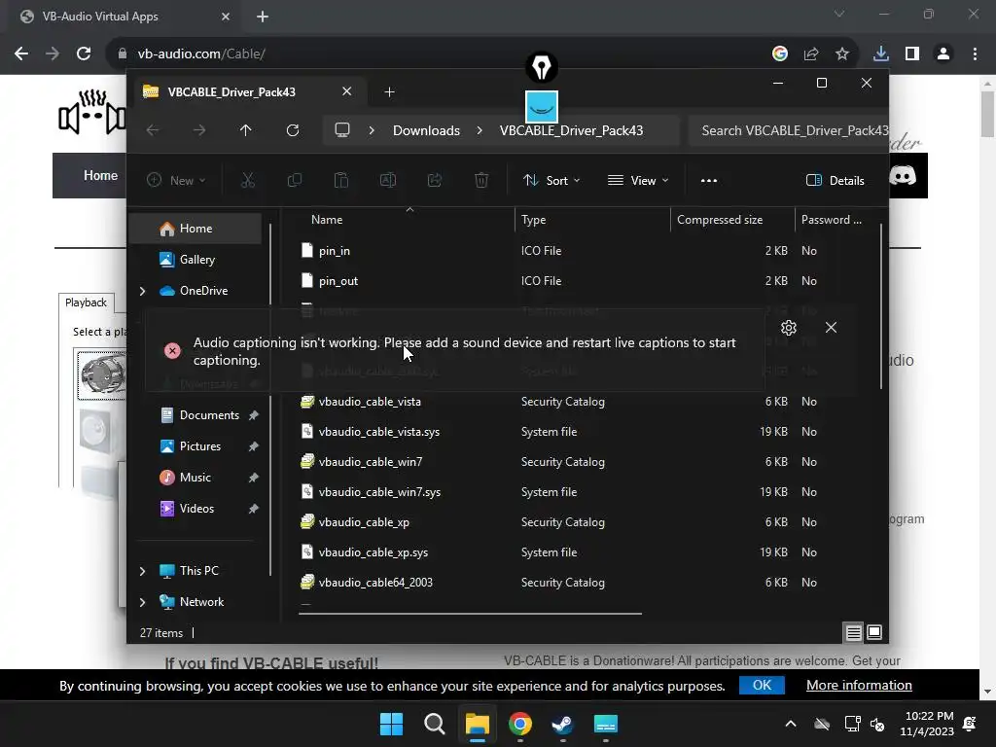Go up one folder level arrow
This screenshot has width=996, height=747.
[246, 130]
